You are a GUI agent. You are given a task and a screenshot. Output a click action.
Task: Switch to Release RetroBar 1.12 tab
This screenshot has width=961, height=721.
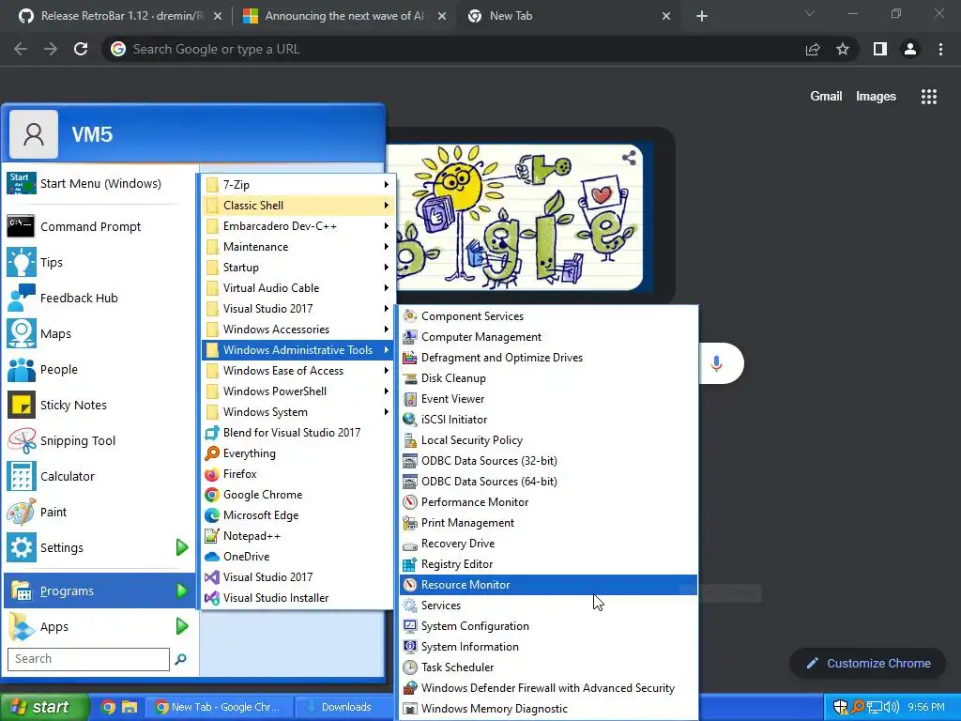pyautogui.click(x=119, y=16)
